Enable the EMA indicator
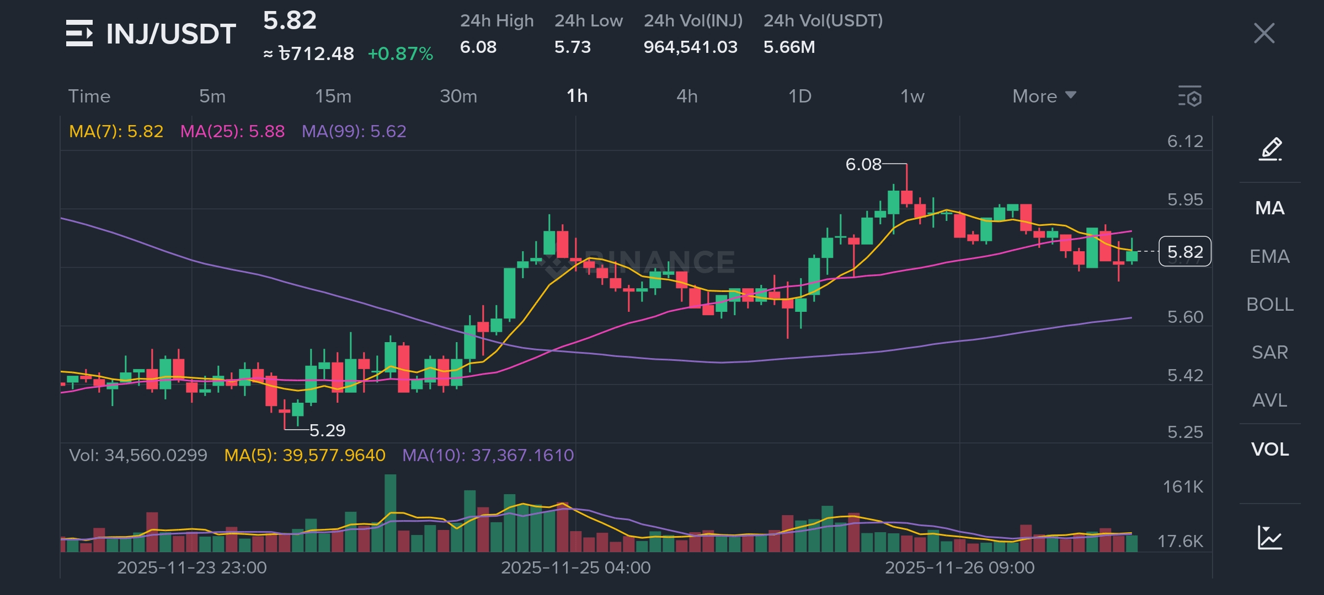The image size is (1324, 595). click(x=1269, y=256)
